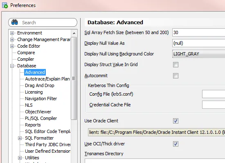Click Credential Cache File field

tap(214, 105)
